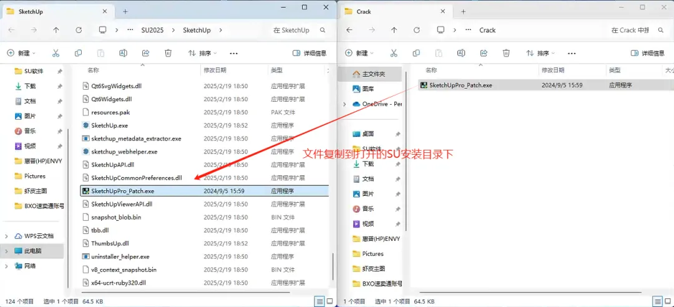Go back in Crack window
The height and width of the screenshot is (307, 674).
(349, 30)
